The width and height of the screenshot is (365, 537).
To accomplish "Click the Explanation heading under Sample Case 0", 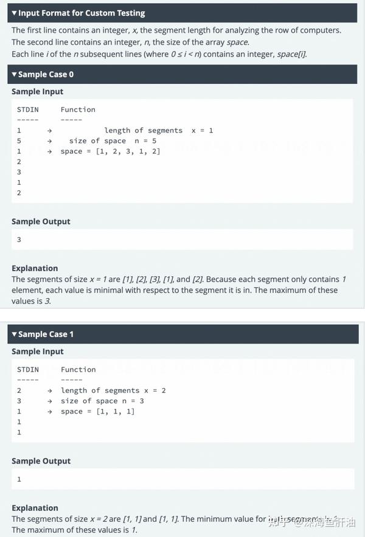I will point(35,268).
